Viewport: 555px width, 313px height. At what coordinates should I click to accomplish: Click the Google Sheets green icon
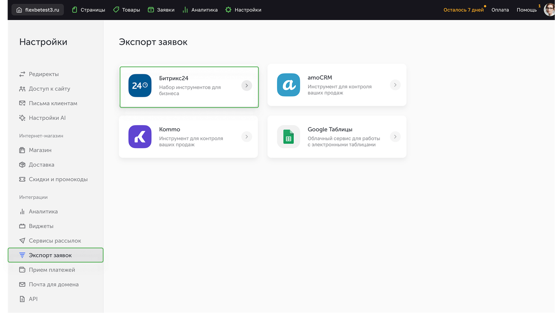(x=288, y=137)
